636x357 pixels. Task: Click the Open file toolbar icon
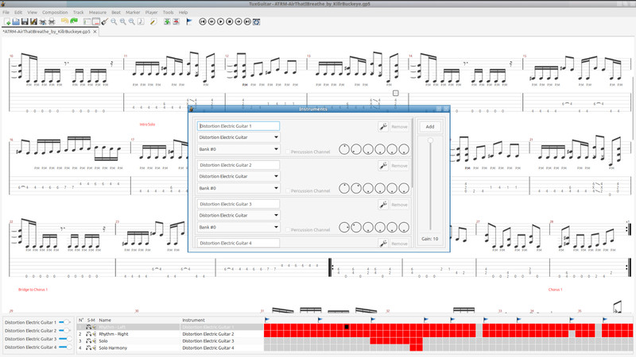(x=16, y=21)
